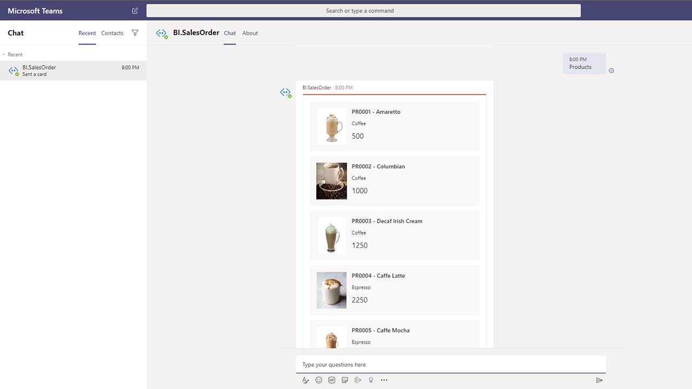Click the search or command box

(x=363, y=11)
